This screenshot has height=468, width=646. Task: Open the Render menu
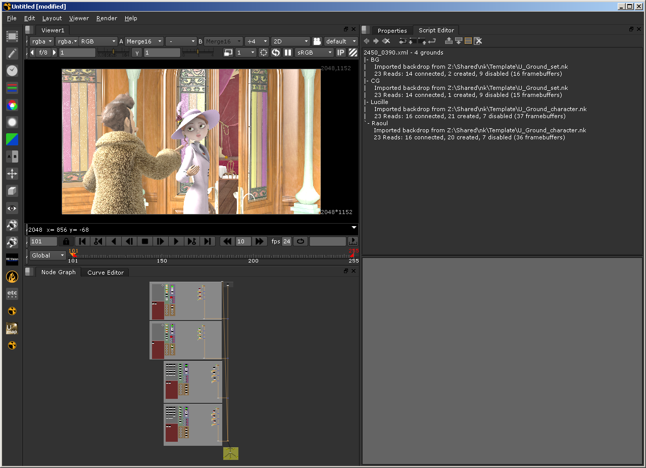click(107, 18)
